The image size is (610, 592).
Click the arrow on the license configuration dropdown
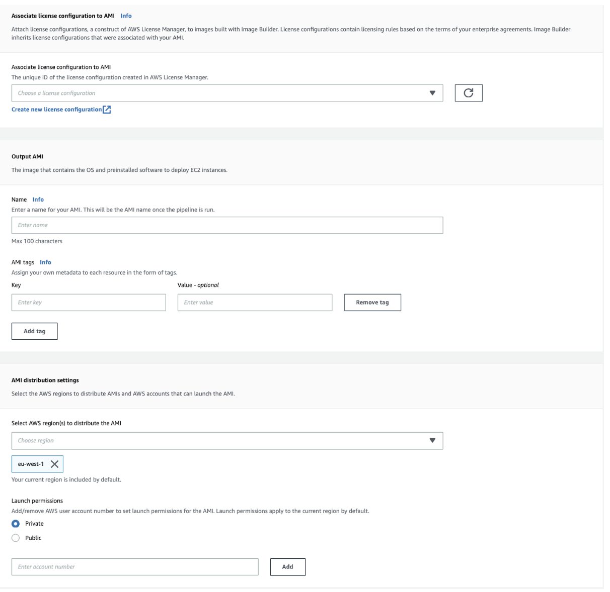(x=432, y=93)
